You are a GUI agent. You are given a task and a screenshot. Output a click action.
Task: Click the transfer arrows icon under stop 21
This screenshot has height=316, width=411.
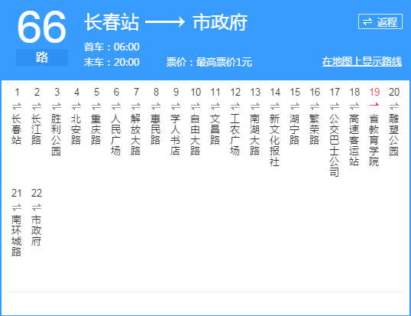tap(17, 207)
